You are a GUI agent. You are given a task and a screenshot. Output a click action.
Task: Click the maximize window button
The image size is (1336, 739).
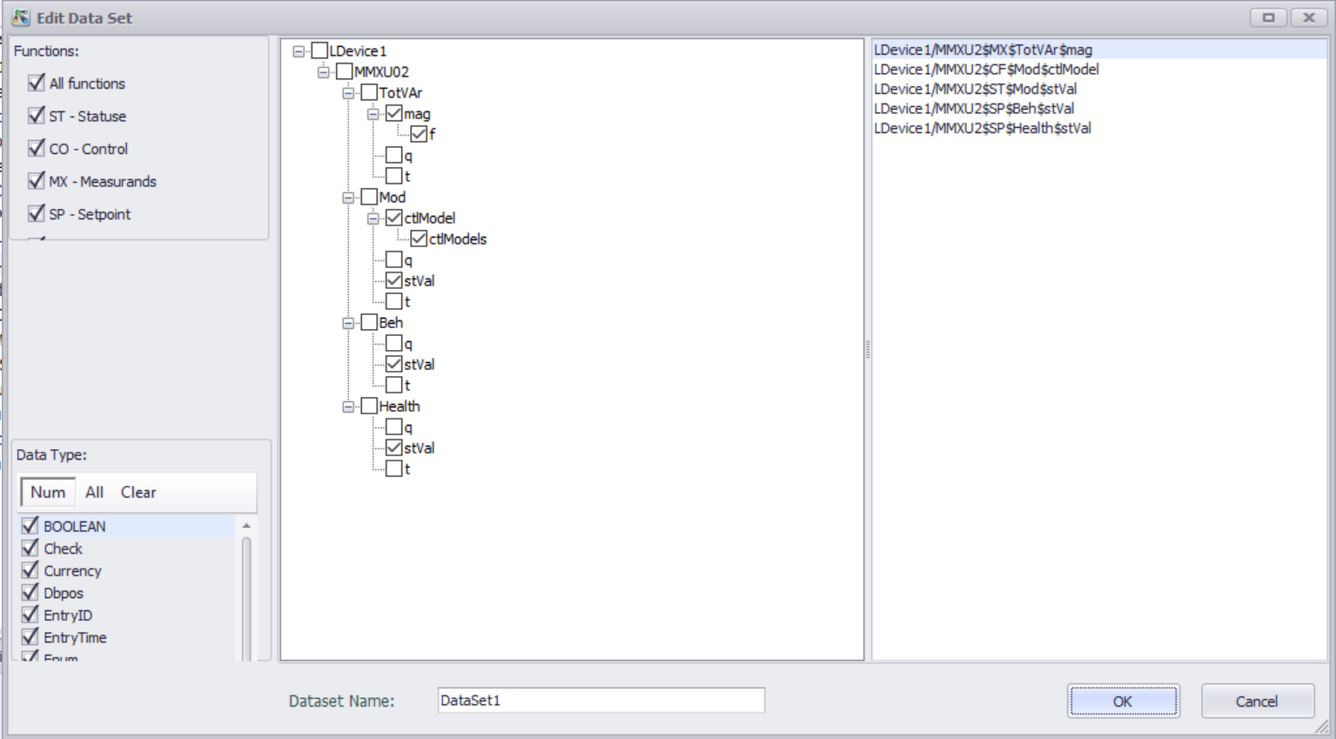[1268, 17]
